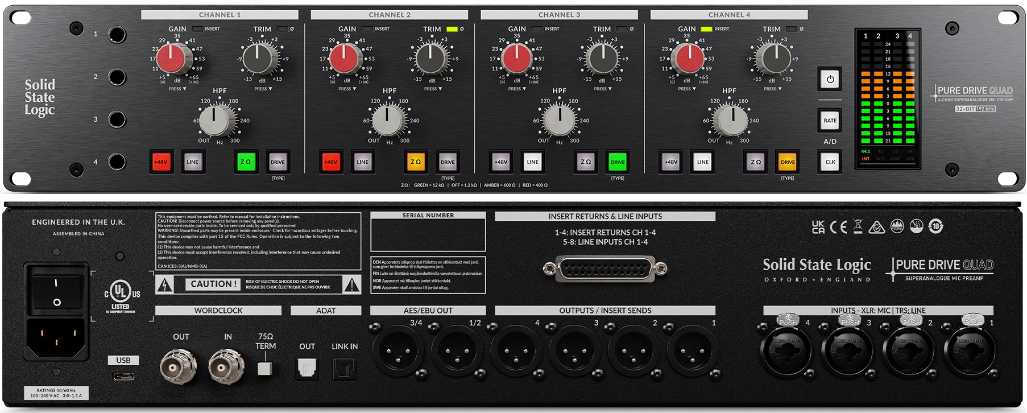Click the rear panel mains rocker switch

click(x=56, y=292)
